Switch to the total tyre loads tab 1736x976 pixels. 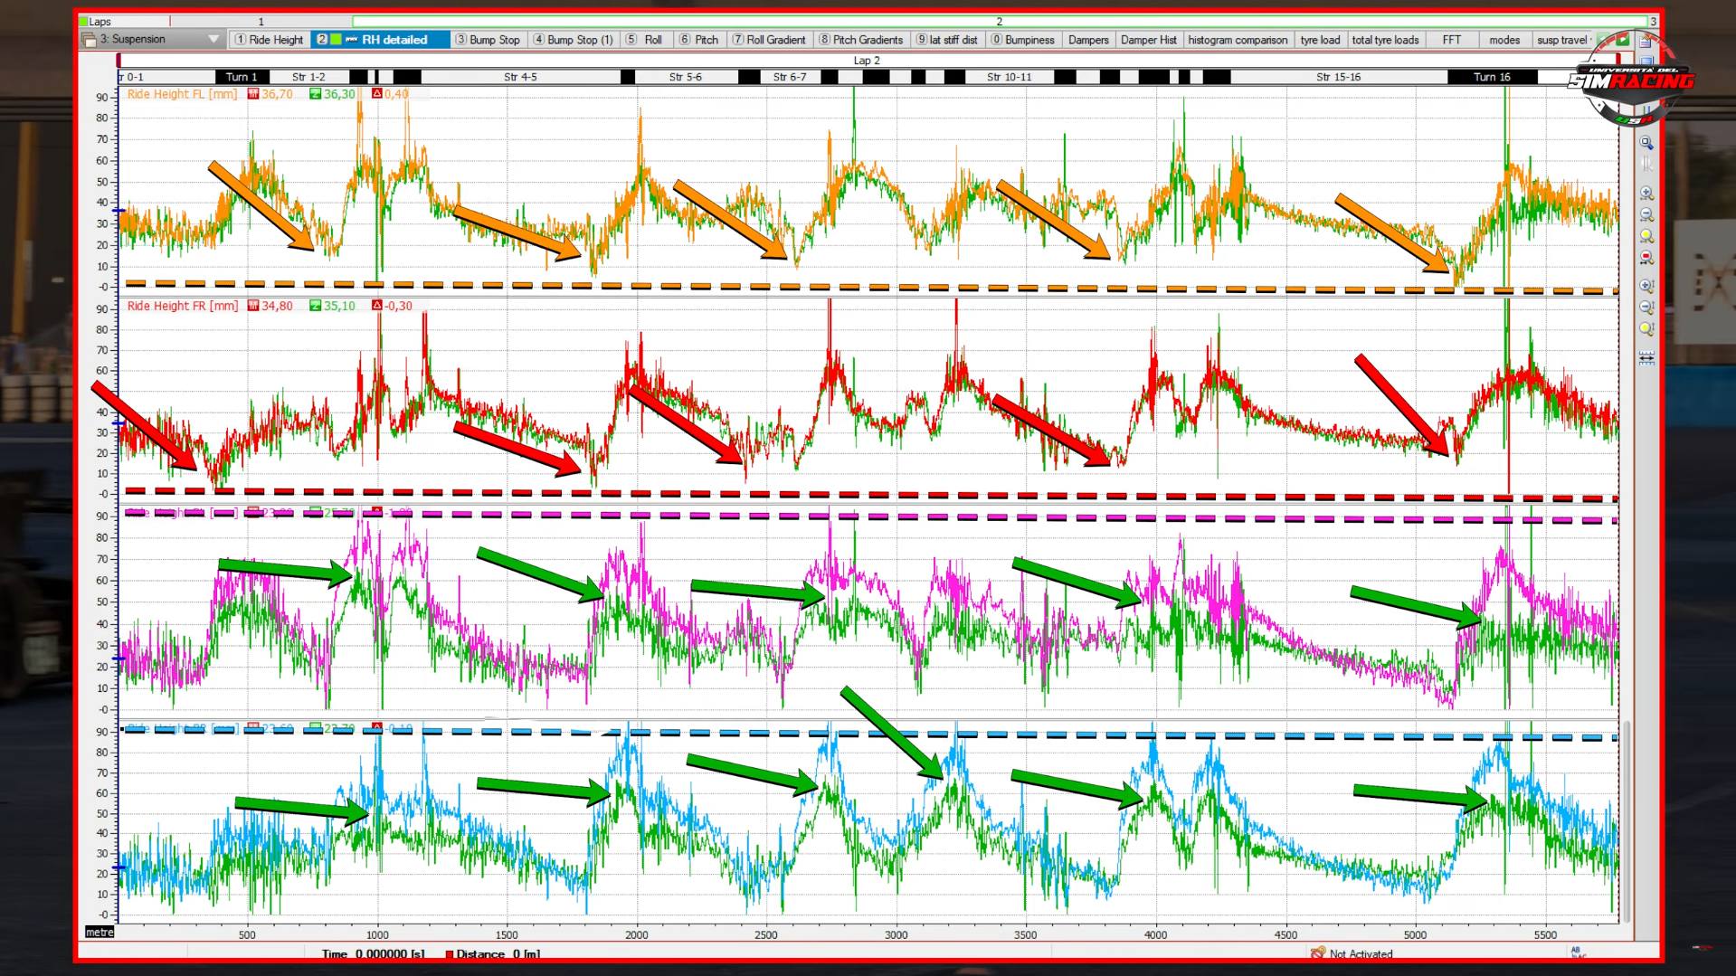coord(1385,40)
